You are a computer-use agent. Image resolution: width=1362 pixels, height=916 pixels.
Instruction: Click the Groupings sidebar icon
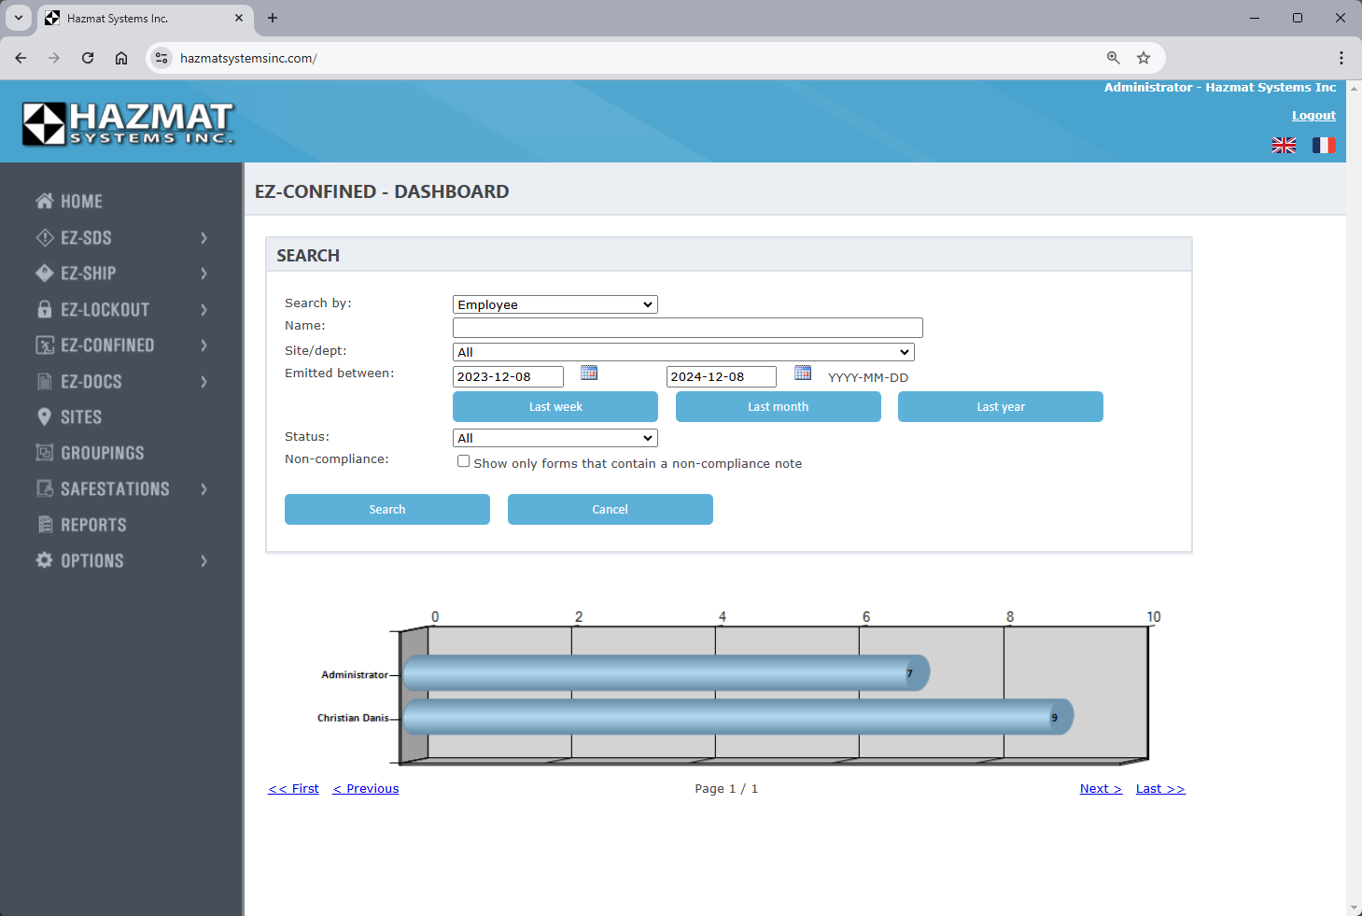point(44,453)
